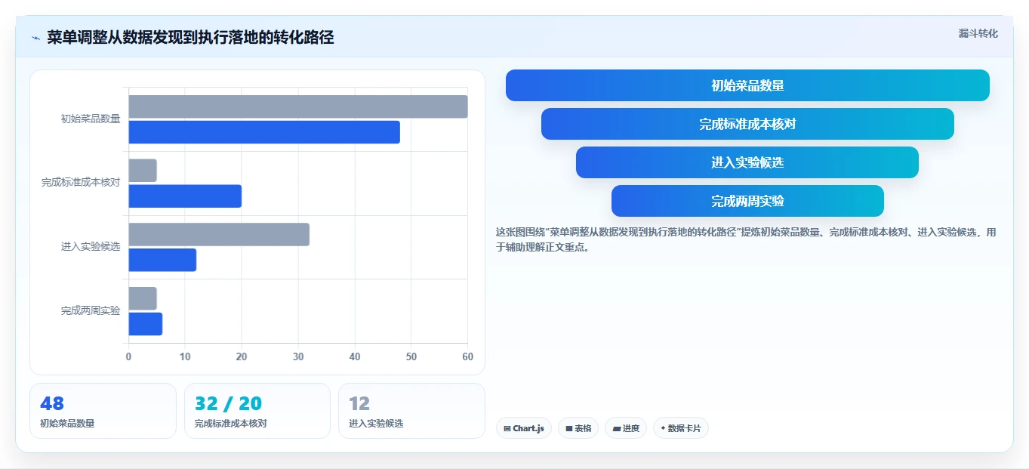This screenshot has height=469, width=1029.
Task: Click the x-axis value 0
Action: click(128, 356)
